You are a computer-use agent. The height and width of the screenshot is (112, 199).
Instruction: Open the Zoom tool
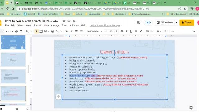pyautogui.click(x=27, y=31)
